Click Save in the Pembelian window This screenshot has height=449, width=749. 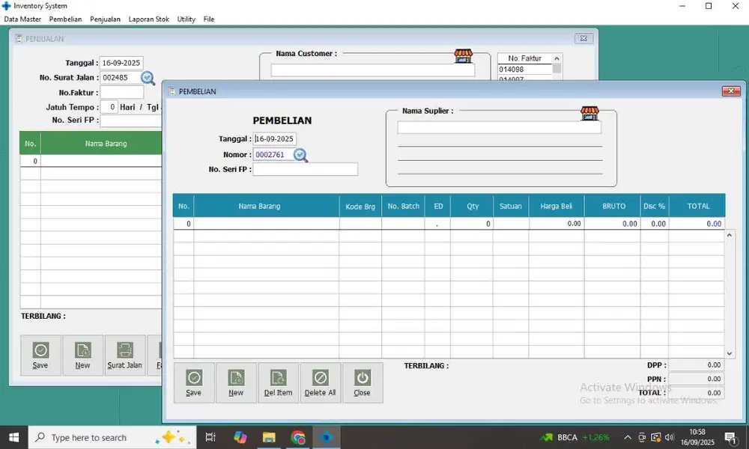[194, 382]
